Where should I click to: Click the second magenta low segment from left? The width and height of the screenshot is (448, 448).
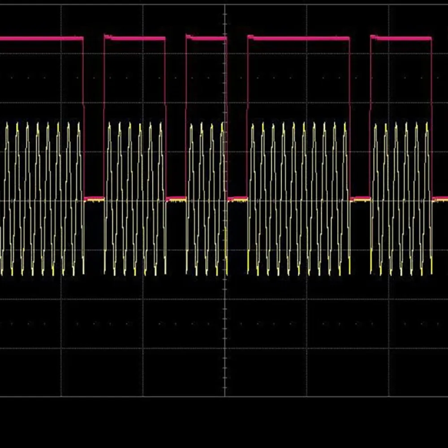tap(176, 198)
